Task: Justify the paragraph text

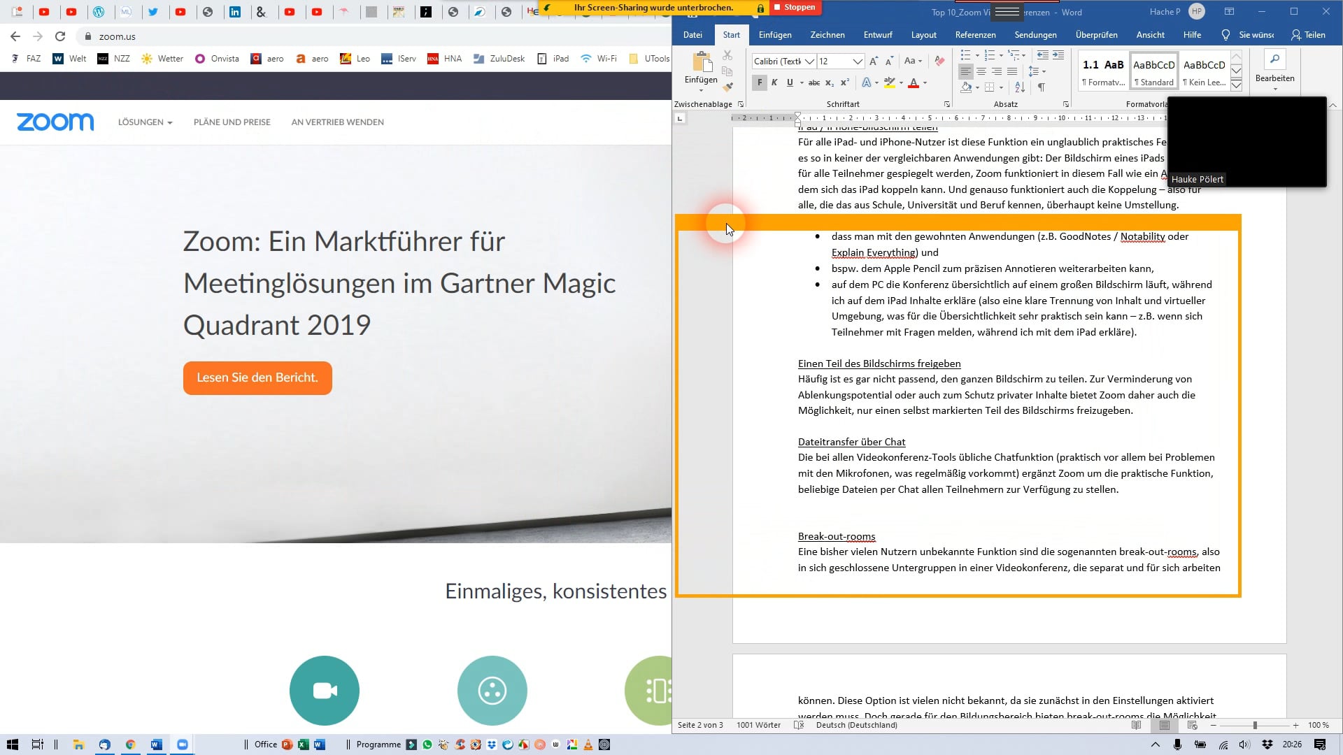Action: tap(1012, 71)
